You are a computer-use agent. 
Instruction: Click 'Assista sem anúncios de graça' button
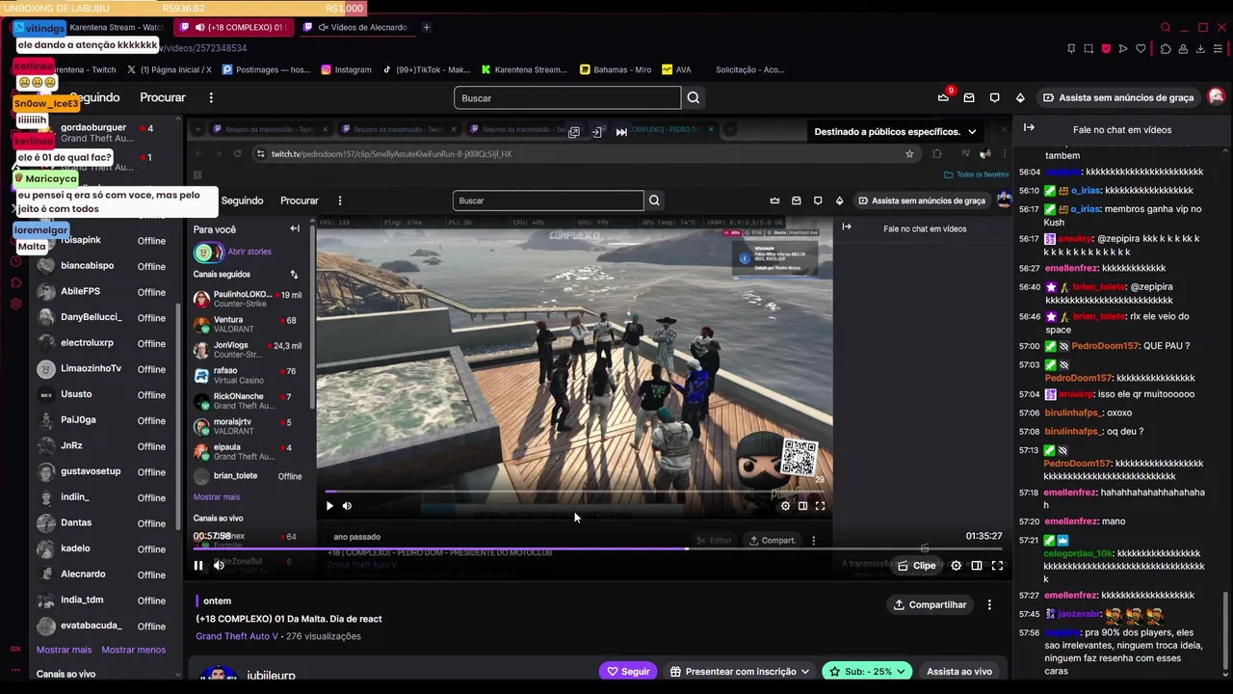click(1117, 97)
